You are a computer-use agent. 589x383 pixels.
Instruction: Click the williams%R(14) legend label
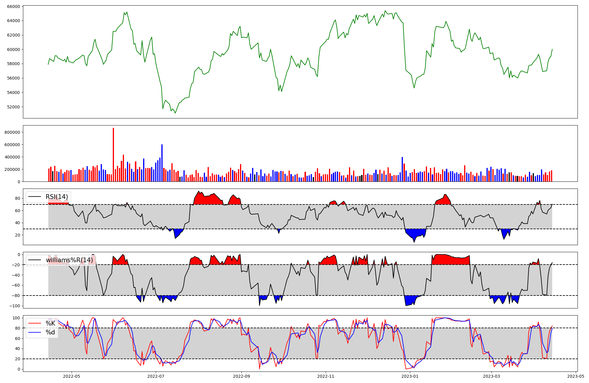(69, 260)
